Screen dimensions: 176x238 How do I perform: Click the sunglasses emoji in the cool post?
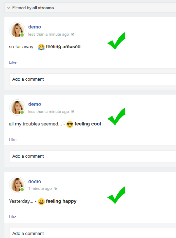70,124
